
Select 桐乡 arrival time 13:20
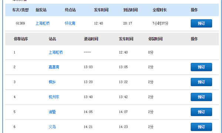tap(88, 82)
